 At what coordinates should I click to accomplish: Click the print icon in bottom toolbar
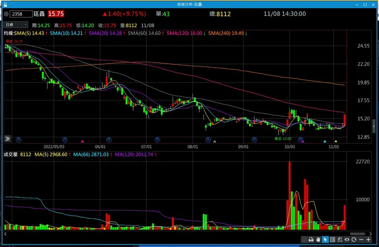coord(311,239)
